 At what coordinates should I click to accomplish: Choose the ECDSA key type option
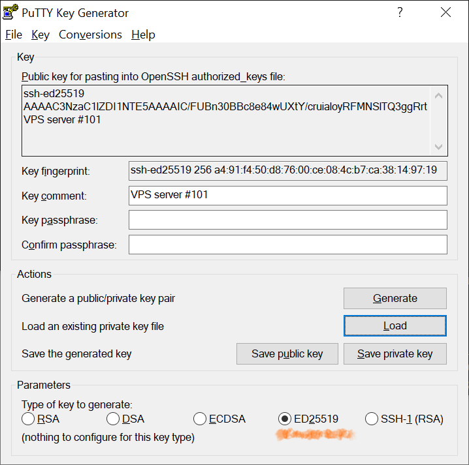200,419
